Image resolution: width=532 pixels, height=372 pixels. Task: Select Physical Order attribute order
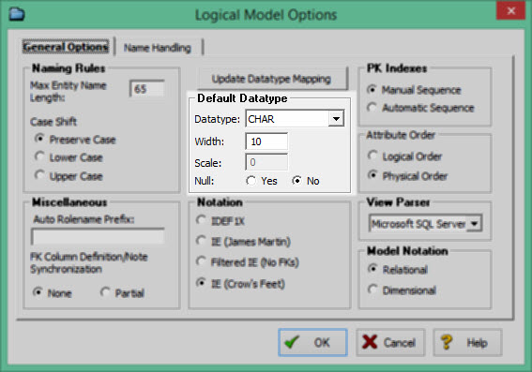(372, 175)
